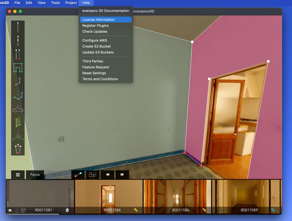Click the white corner point at ceiling

click(x=192, y=42)
